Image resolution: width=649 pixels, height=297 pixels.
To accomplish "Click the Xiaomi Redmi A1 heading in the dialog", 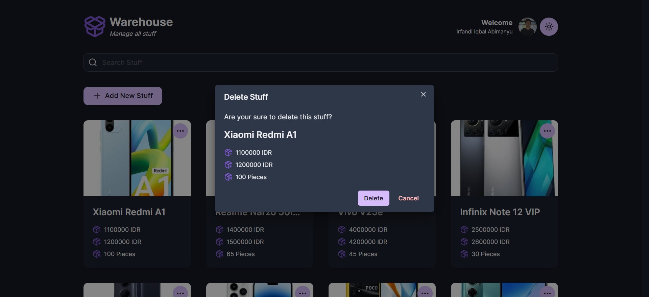I will (260, 135).
